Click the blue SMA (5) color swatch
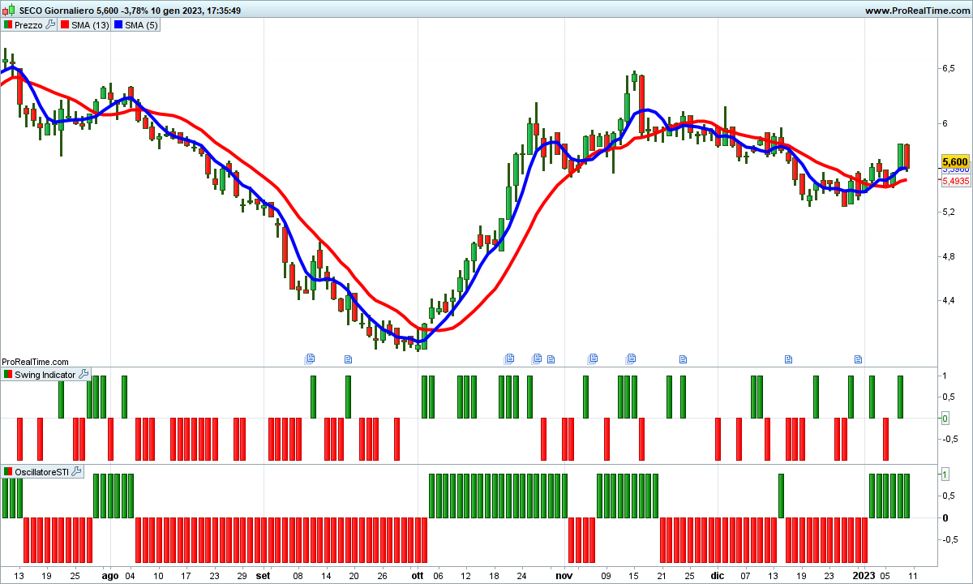 tap(118, 25)
